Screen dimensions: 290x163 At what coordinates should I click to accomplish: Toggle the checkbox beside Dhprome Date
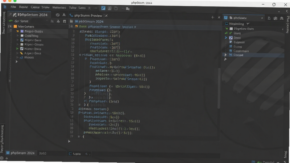click(231, 29)
